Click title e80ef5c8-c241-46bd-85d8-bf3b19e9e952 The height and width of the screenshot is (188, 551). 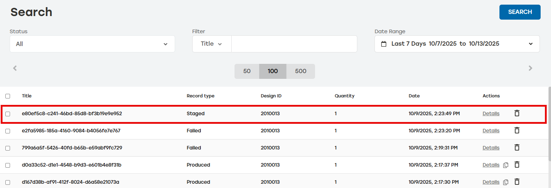(72, 113)
